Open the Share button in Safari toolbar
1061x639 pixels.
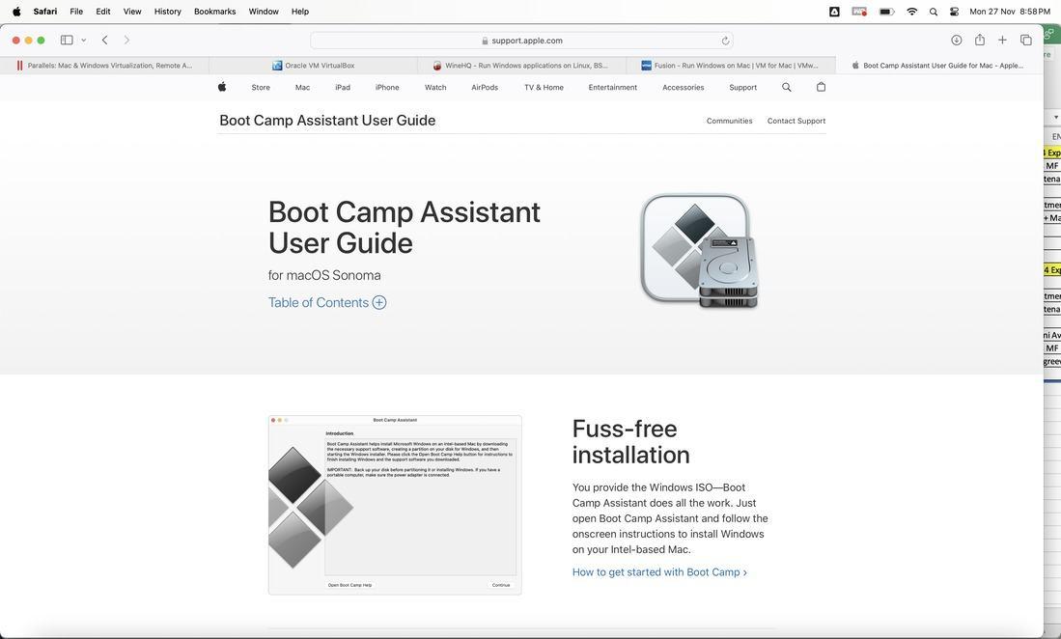979,40
